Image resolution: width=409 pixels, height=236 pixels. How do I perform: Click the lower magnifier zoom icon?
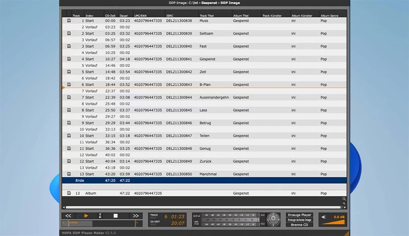pyautogui.click(x=344, y=203)
